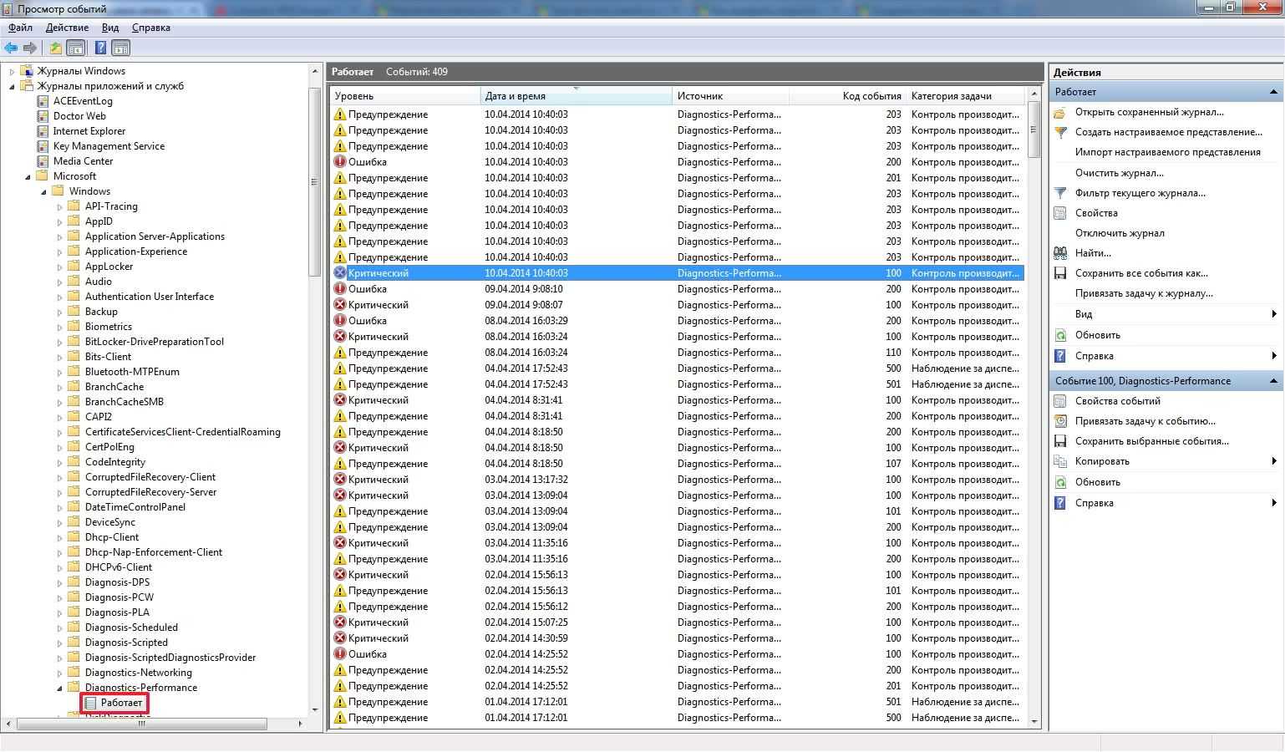This screenshot has height=752, width=1285.
Task: Collapse the Работает section in Actions pane
Action: pos(1273,92)
